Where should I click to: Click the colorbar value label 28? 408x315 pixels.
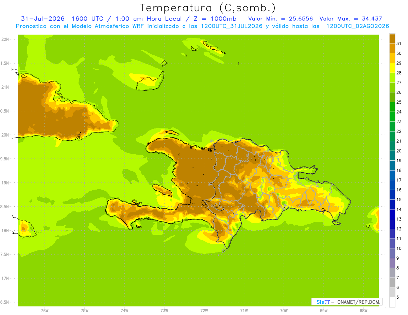(399, 73)
